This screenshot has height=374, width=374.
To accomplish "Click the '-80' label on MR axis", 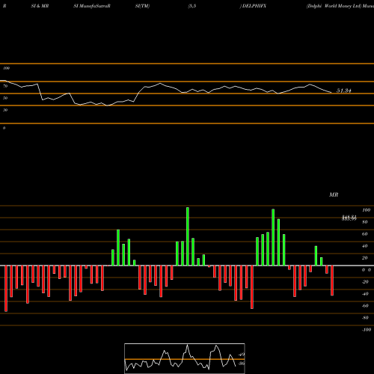I will click(x=365, y=318).
